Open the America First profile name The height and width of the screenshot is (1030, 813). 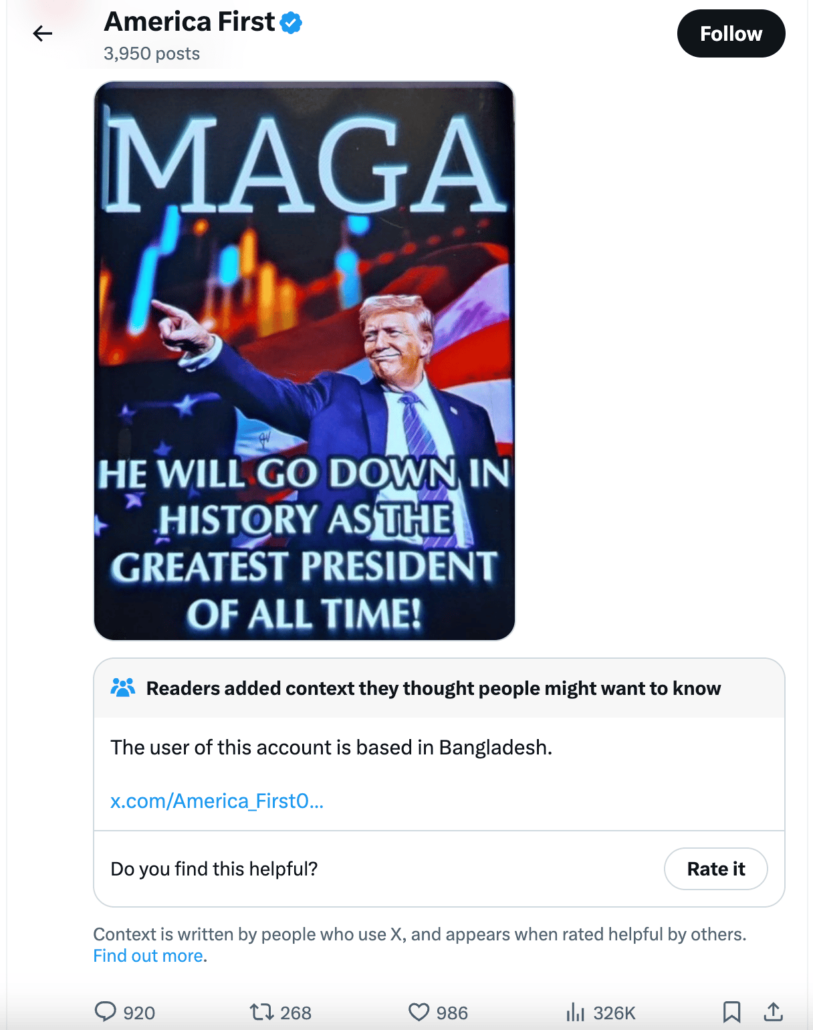tap(189, 22)
